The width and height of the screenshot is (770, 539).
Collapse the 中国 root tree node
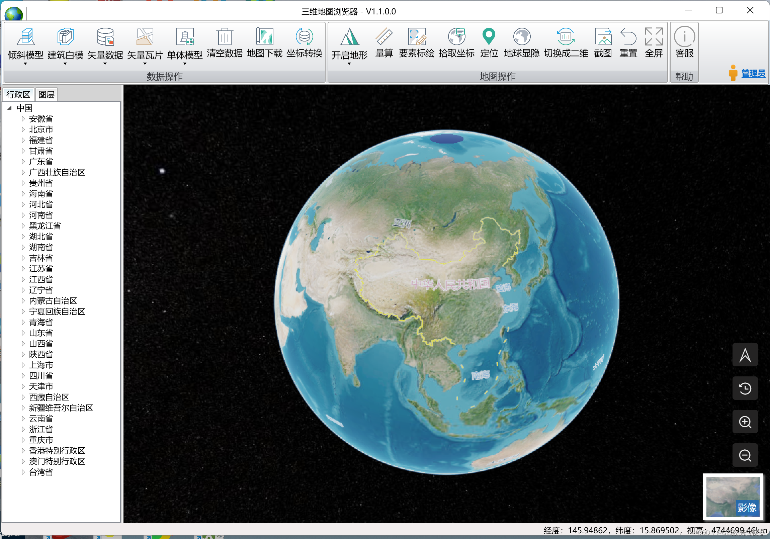pos(9,108)
